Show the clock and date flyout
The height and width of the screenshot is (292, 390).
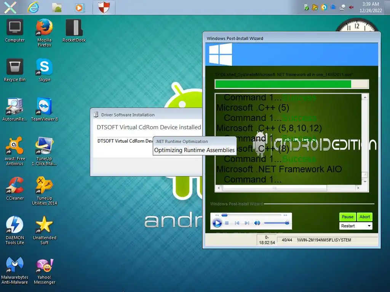[x=370, y=7]
